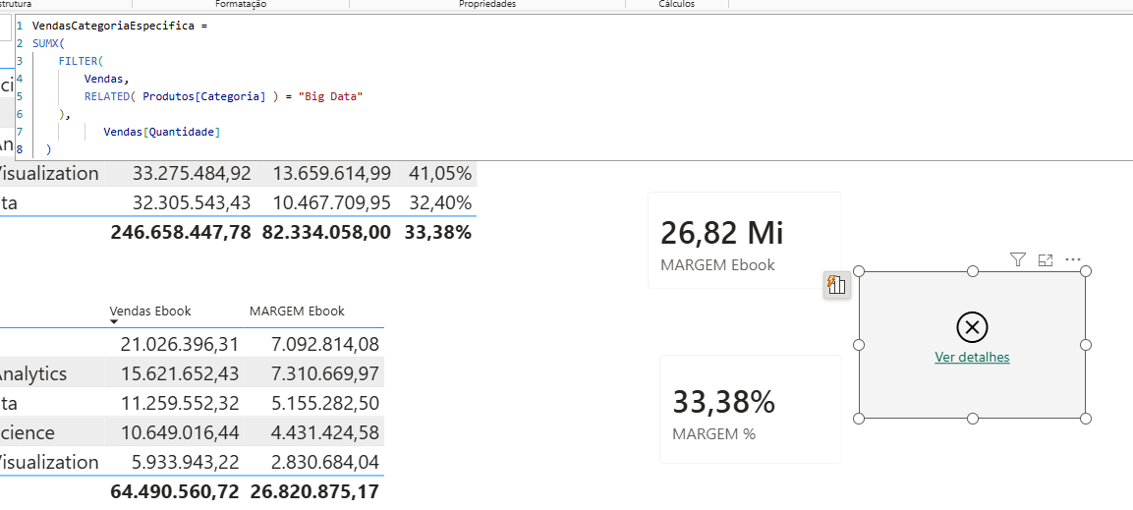Enter focus mode for the selected visual
The width and height of the screenshot is (1133, 510).
1045,260
